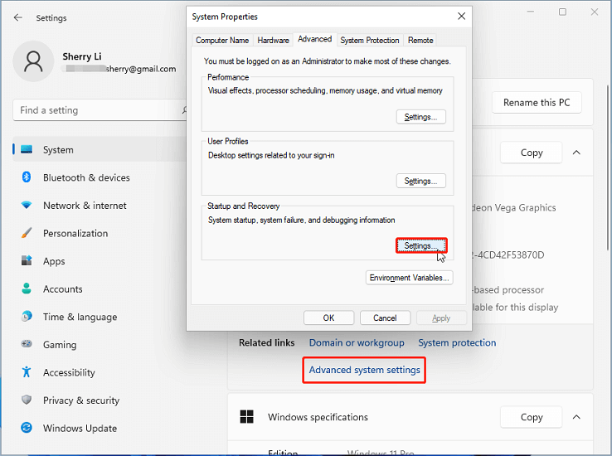Click the Windows specifications heading
The image size is (612, 456).
coord(318,417)
